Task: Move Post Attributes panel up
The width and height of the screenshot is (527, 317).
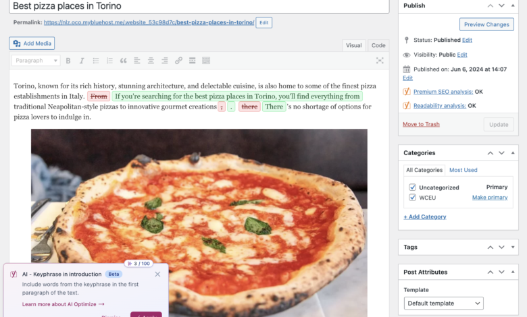Action: (491, 272)
